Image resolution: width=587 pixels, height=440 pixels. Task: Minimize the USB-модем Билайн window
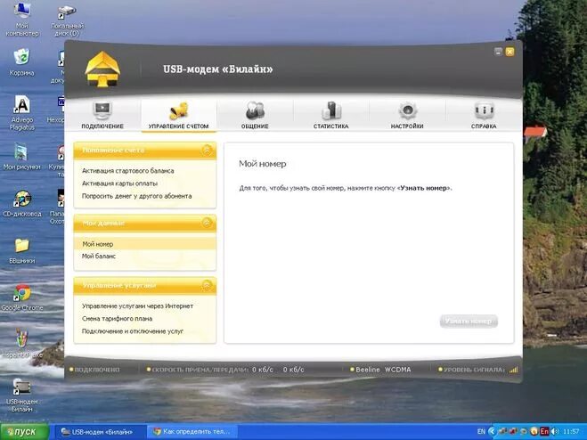point(498,52)
